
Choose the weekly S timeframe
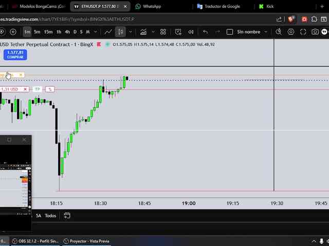click(x=81, y=32)
